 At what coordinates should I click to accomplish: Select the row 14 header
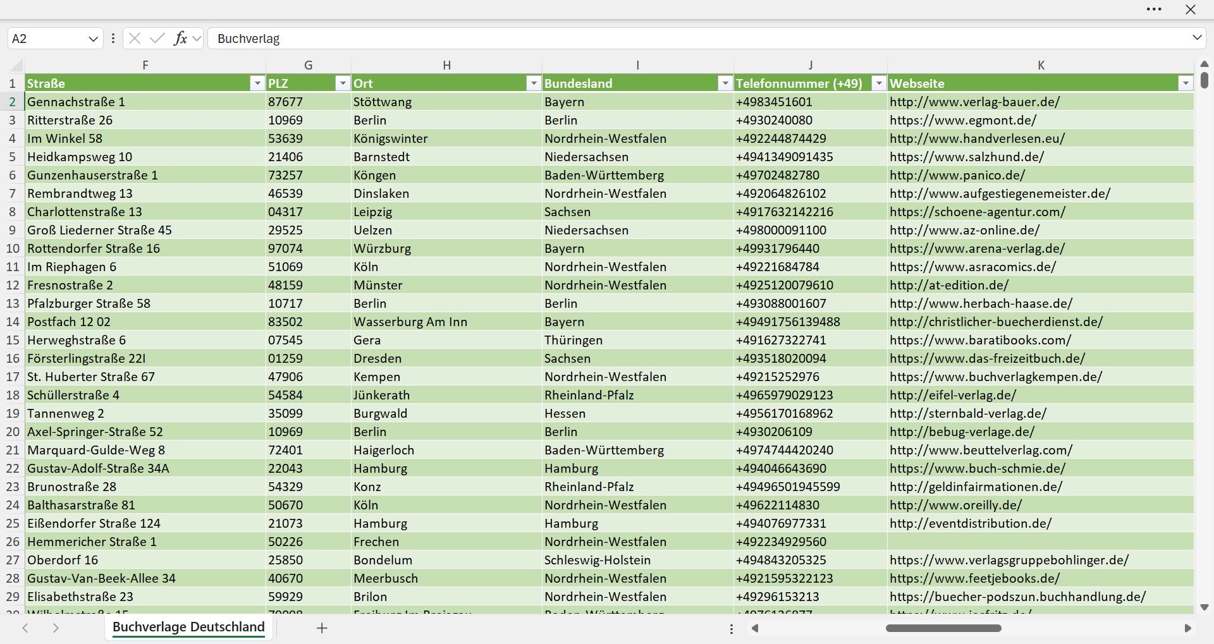(12, 322)
